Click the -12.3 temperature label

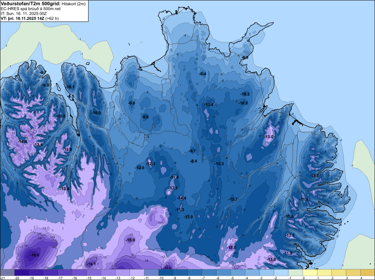point(151,164)
